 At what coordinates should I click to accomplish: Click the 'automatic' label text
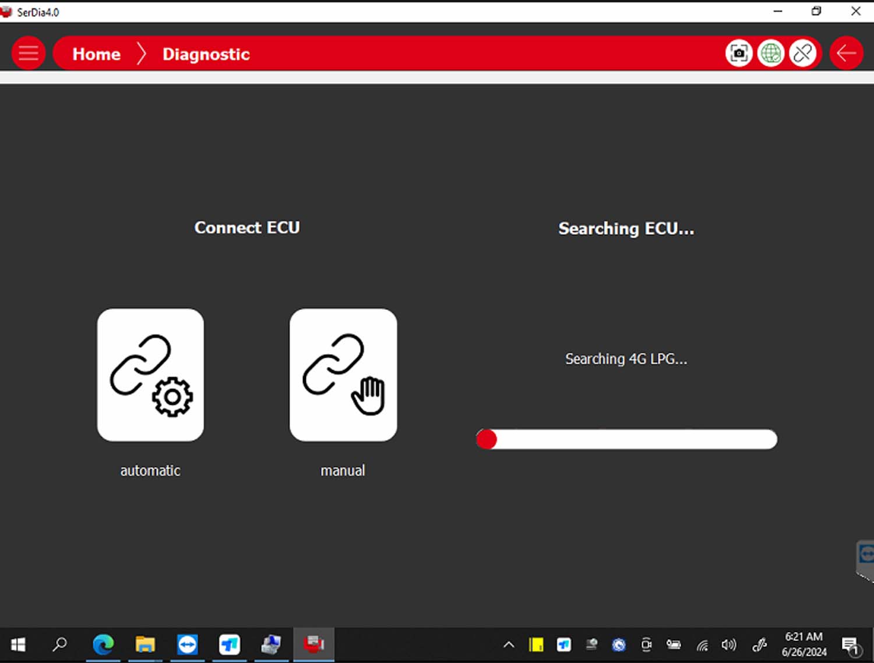point(150,471)
